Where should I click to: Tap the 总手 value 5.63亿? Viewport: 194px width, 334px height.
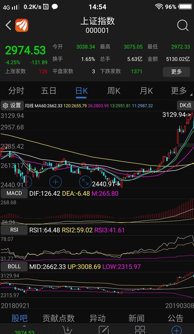[x=135, y=59]
